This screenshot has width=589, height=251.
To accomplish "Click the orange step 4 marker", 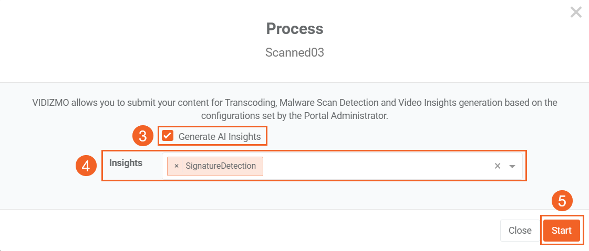I will pyautogui.click(x=85, y=166).
